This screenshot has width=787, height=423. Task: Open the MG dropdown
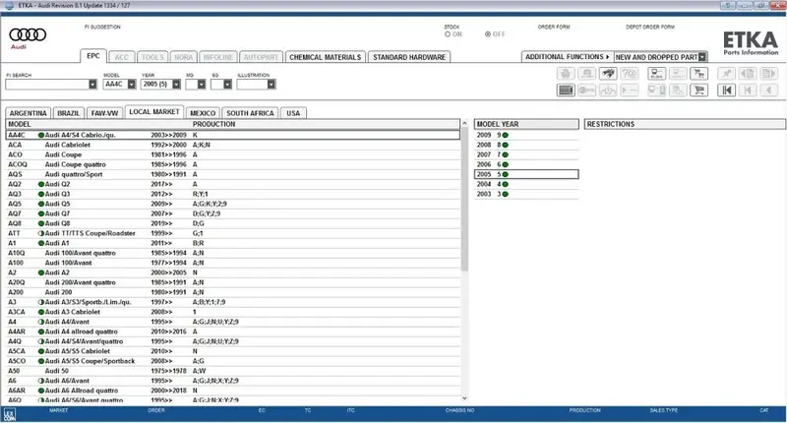(202, 85)
